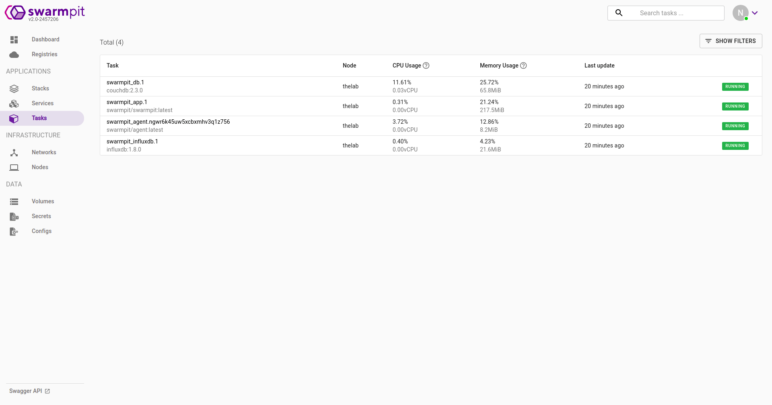Click the Configs gear file icon
The width and height of the screenshot is (772, 405).
tap(14, 231)
